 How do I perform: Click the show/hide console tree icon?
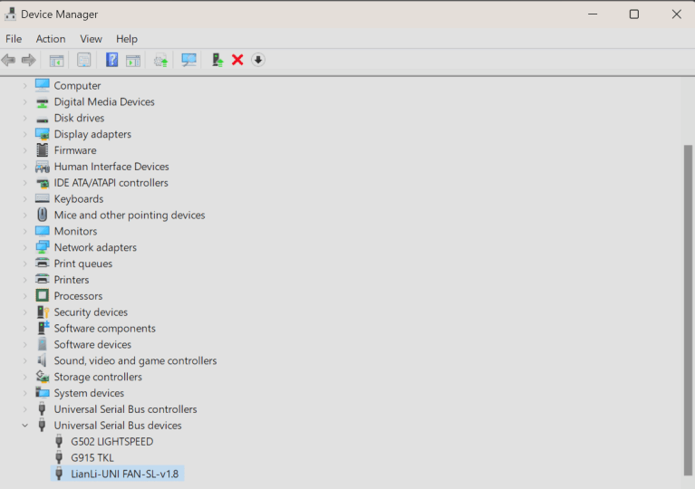pos(56,60)
